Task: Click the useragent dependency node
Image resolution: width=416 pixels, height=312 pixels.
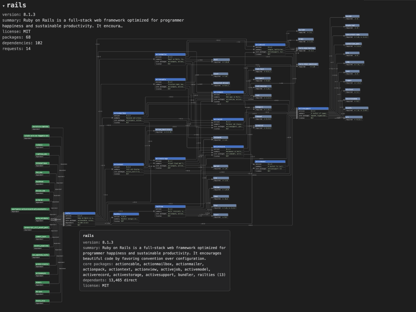Action: tap(263, 79)
